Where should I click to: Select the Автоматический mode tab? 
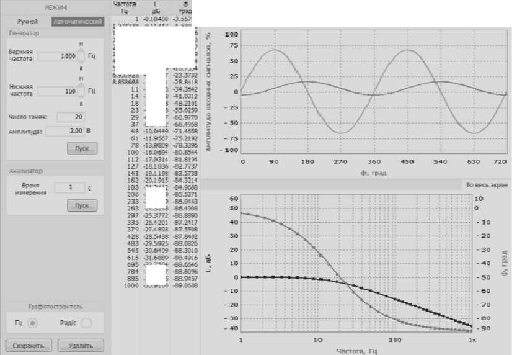point(77,21)
